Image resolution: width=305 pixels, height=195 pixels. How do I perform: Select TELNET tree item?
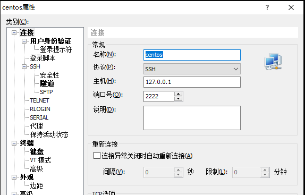39,100
